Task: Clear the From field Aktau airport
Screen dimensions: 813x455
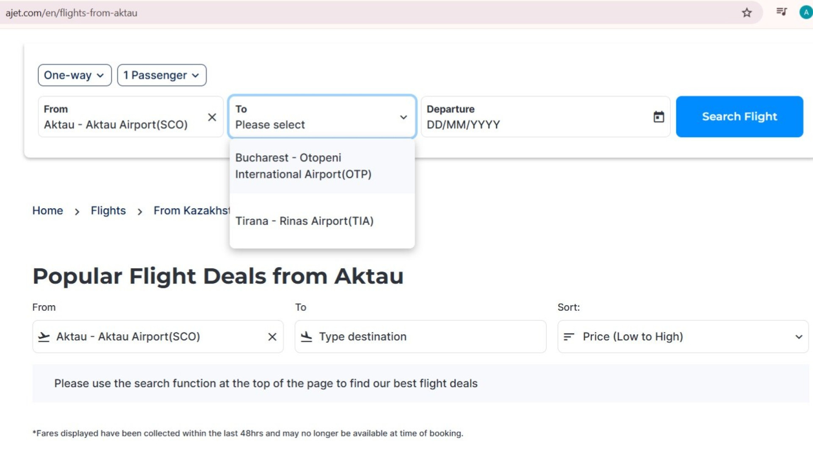Action: point(212,117)
